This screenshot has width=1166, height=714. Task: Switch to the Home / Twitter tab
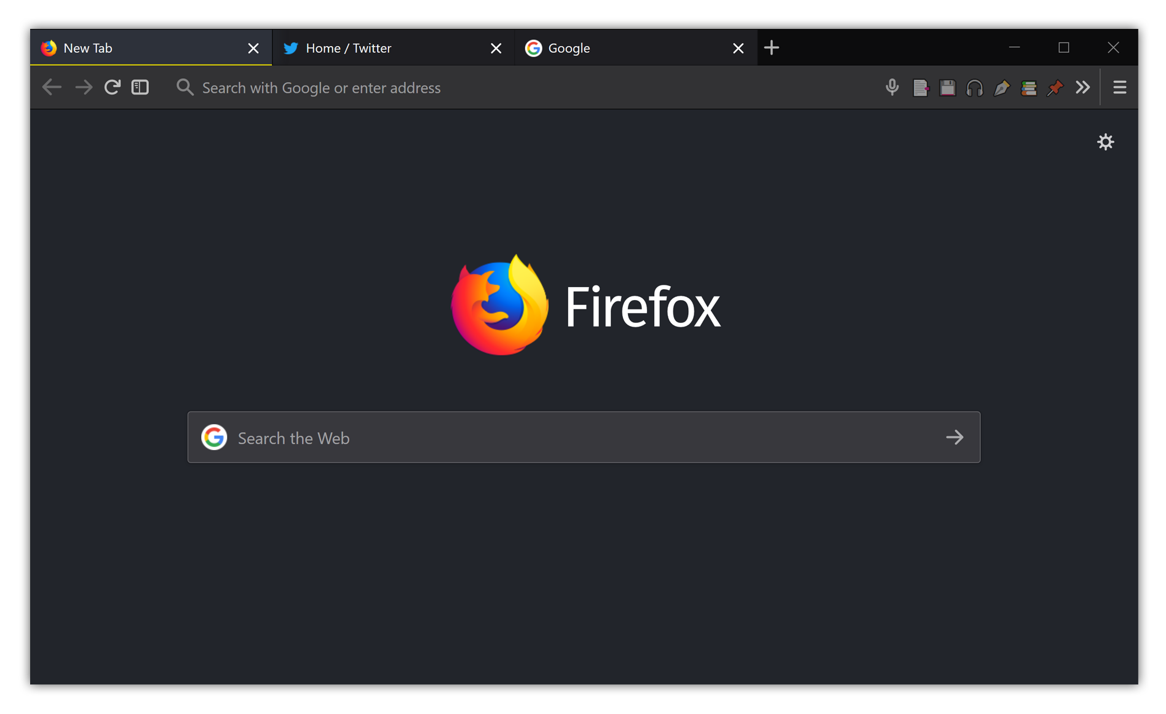click(x=394, y=47)
